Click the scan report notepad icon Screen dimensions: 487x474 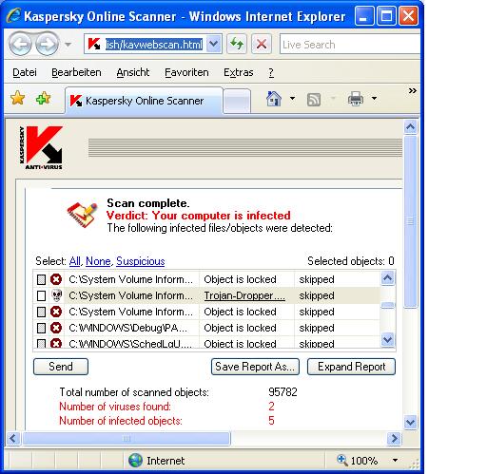[x=82, y=215]
